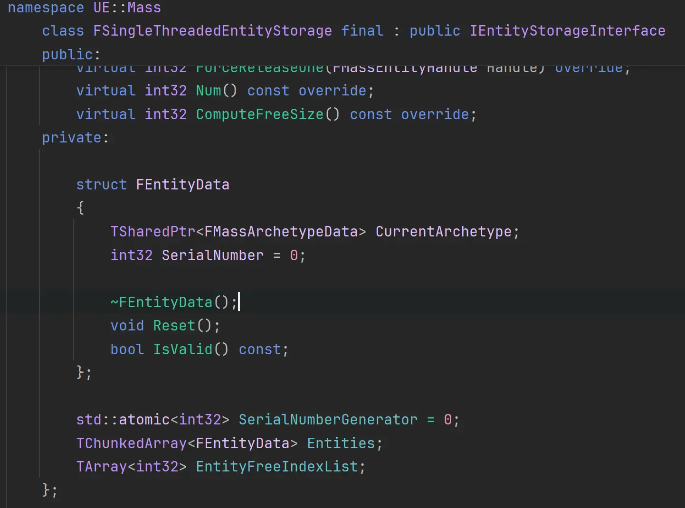685x508 pixels.
Task: Place cursor on FMassArchetypeData template argument
Action: (x=281, y=232)
